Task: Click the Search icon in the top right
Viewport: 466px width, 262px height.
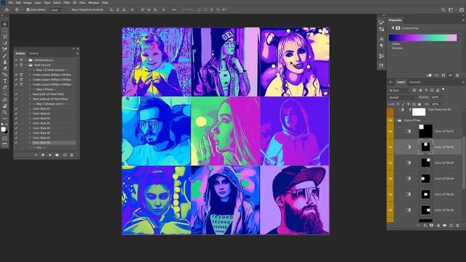Action: 443,9
